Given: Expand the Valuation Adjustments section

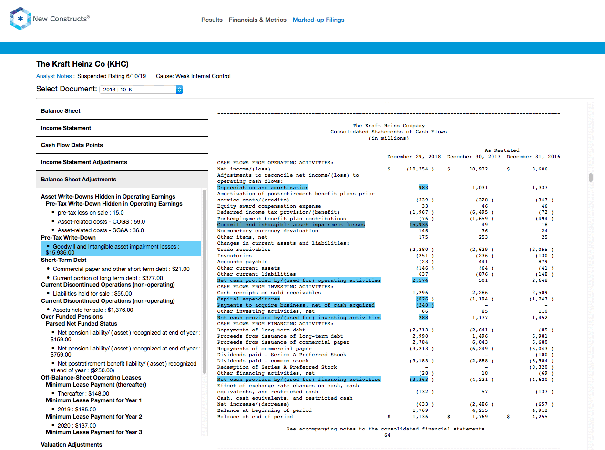Looking at the screenshot, I should [122, 445].
